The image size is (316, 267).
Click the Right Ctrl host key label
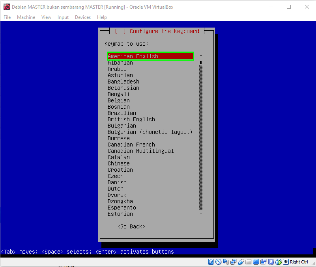(299, 262)
